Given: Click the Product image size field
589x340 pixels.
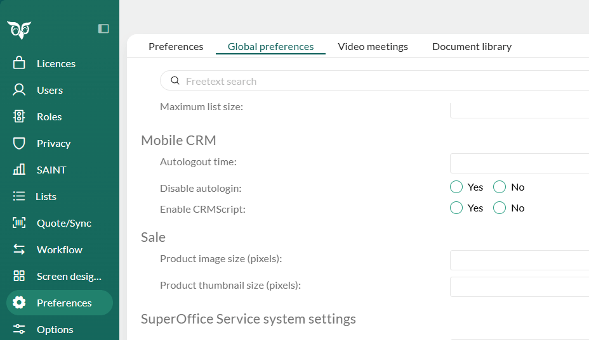Looking at the screenshot, I should (520, 260).
